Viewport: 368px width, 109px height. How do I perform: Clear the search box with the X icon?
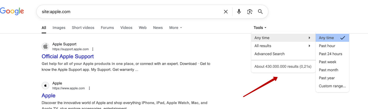click(226, 12)
